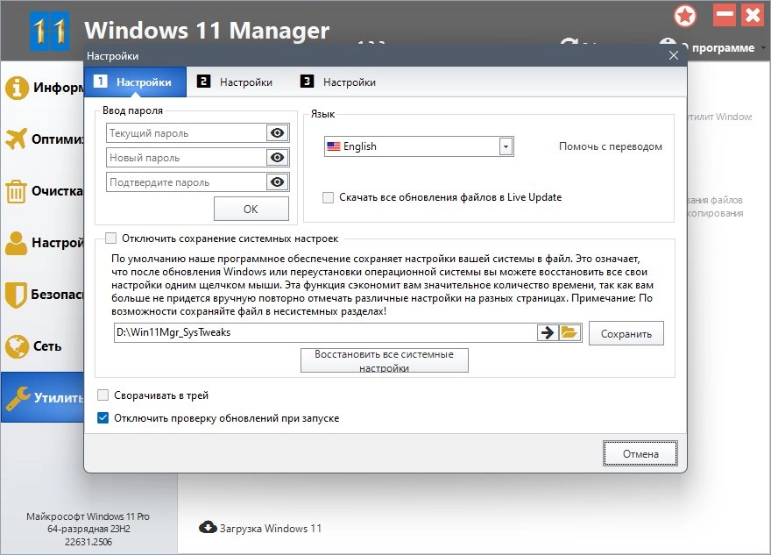Click the Отмена button
The height and width of the screenshot is (555, 771).
[x=640, y=453]
